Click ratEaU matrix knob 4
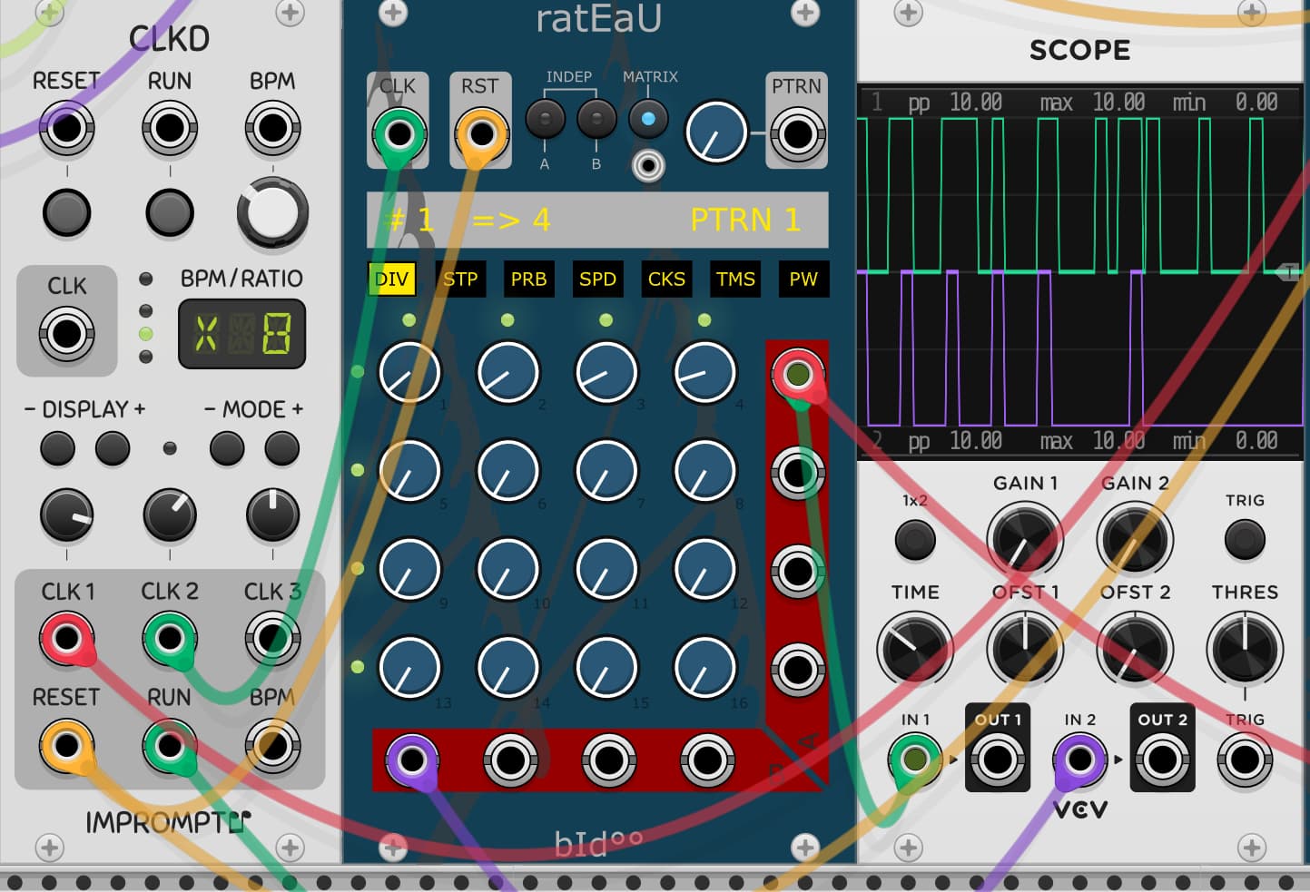 (x=705, y=372)
